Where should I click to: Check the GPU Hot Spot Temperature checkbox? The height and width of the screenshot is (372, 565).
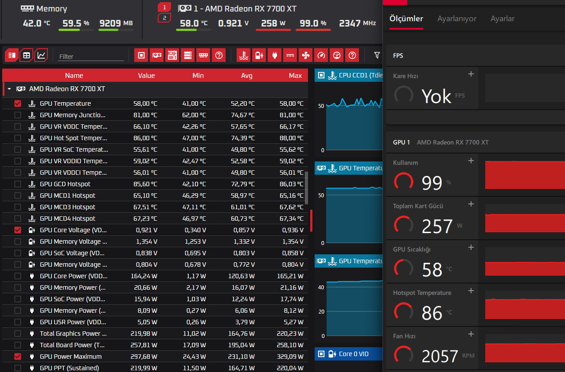tap(18, 138)
